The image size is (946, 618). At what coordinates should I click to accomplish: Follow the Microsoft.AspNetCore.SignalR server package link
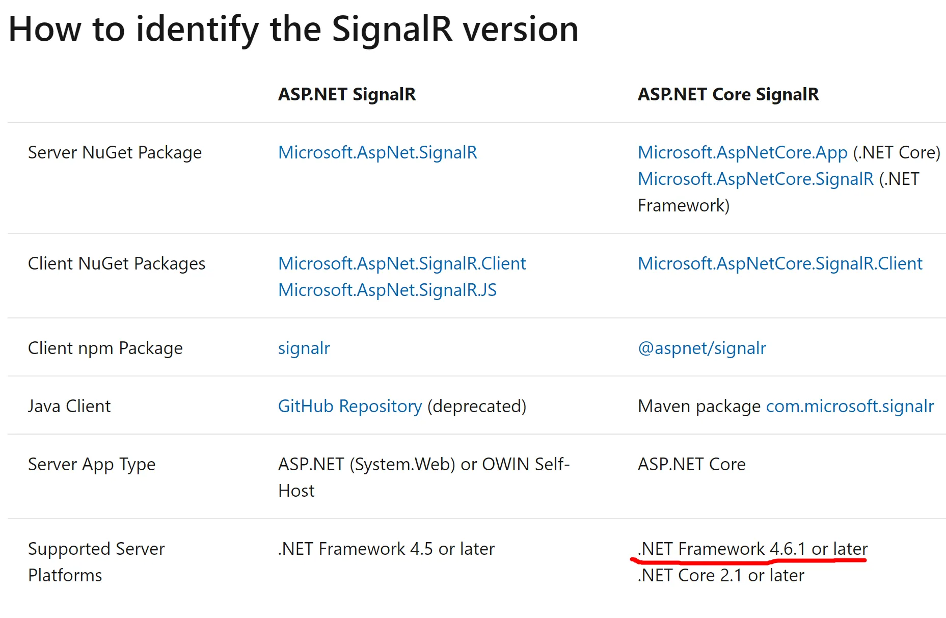point(755,179)
